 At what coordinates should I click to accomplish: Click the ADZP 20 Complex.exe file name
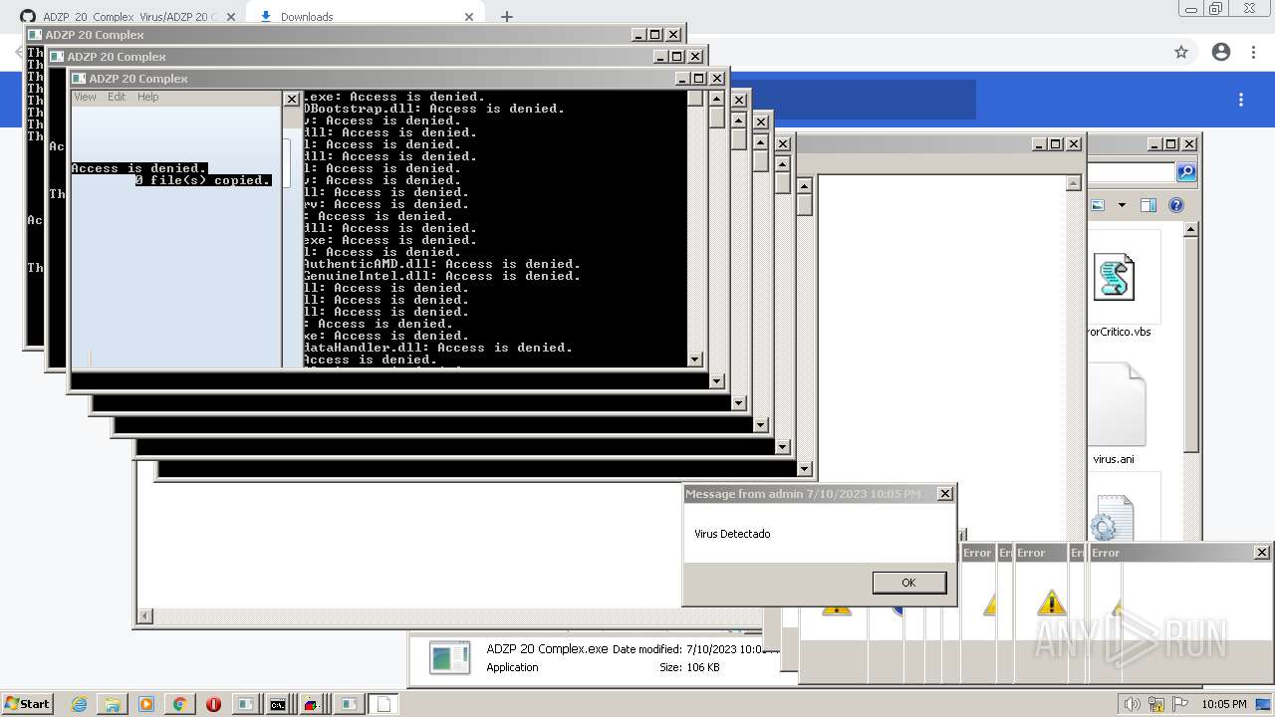[x=547, y=648]
